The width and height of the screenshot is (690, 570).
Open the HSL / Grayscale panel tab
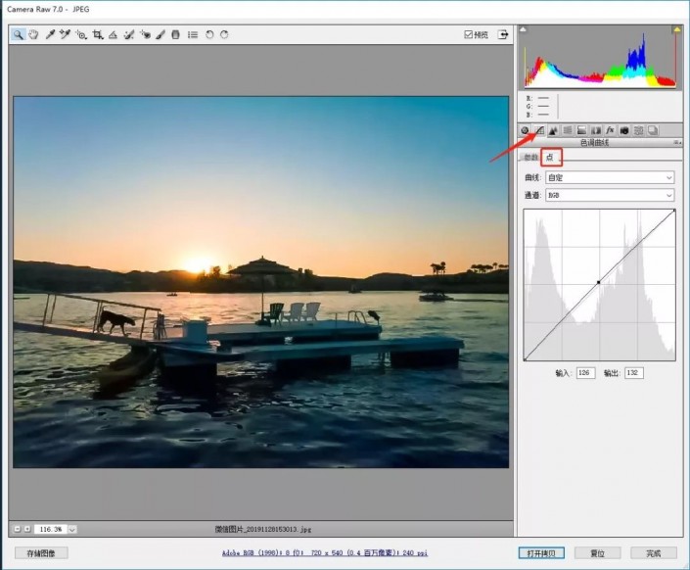coord(568,130)
